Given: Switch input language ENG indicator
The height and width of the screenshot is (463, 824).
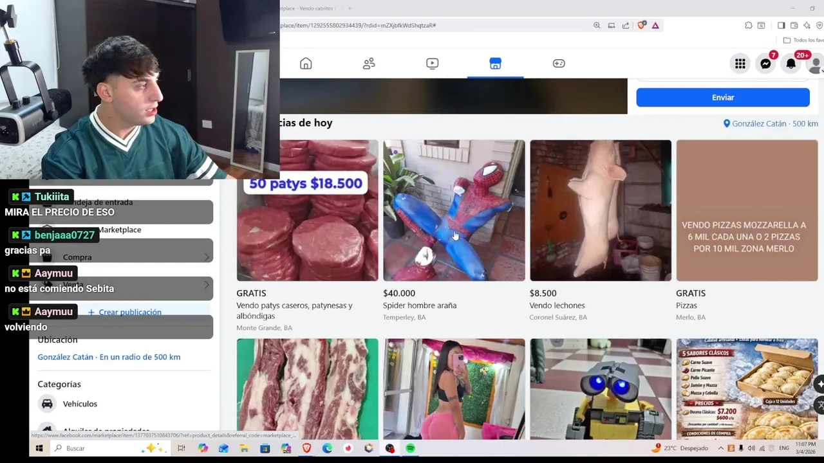Looking at the screenshot, I should coord(784,448).
